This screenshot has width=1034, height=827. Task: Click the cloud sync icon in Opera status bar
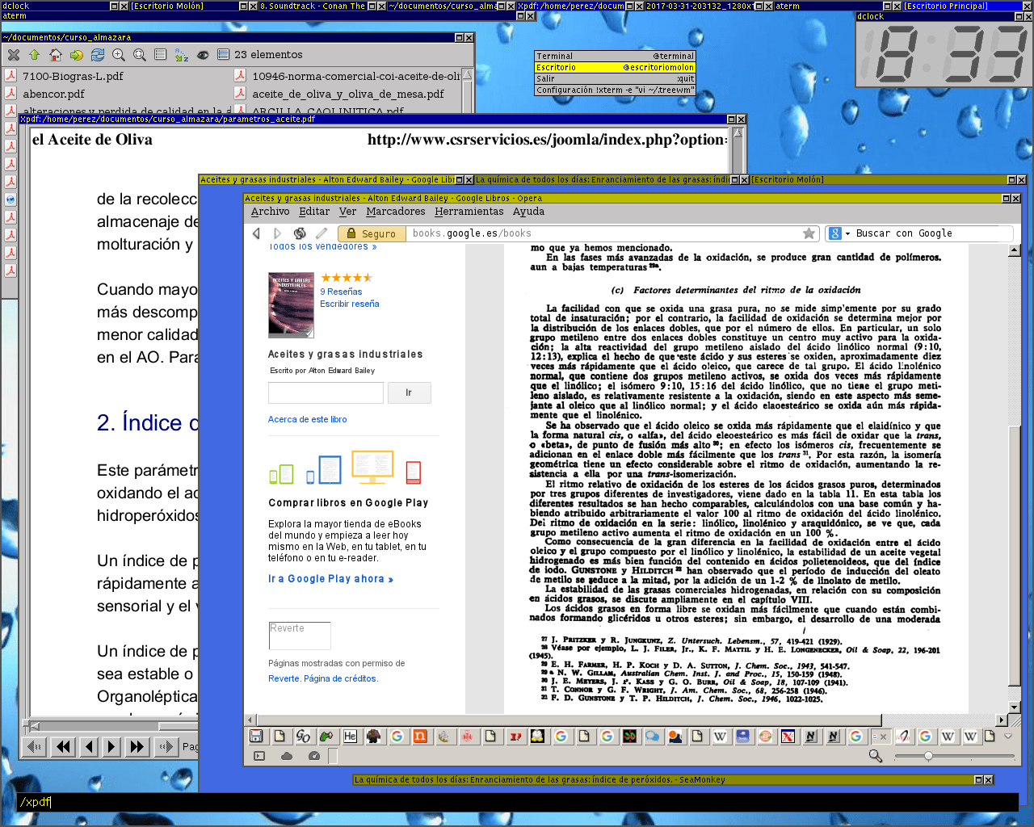(x=287, y=756)
